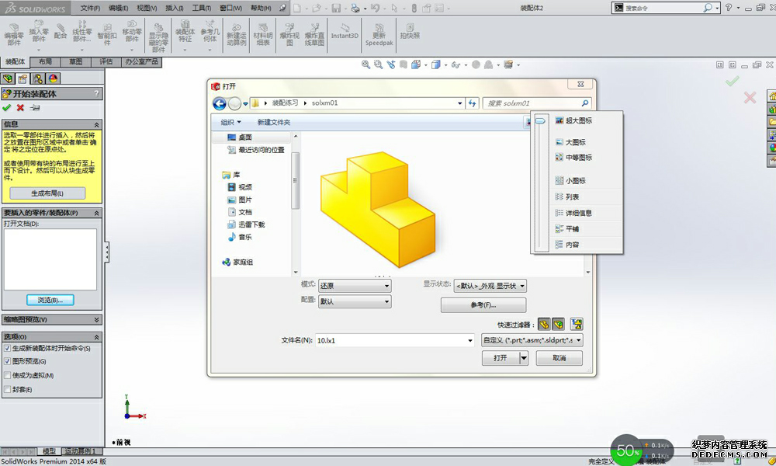Click the Previous View icon
The image size is (776, 466).
(391, 64)
